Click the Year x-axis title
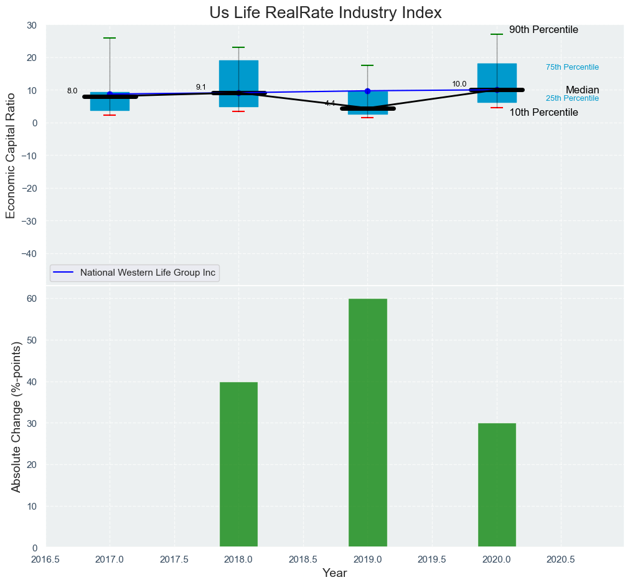 [x=334, y=573]
